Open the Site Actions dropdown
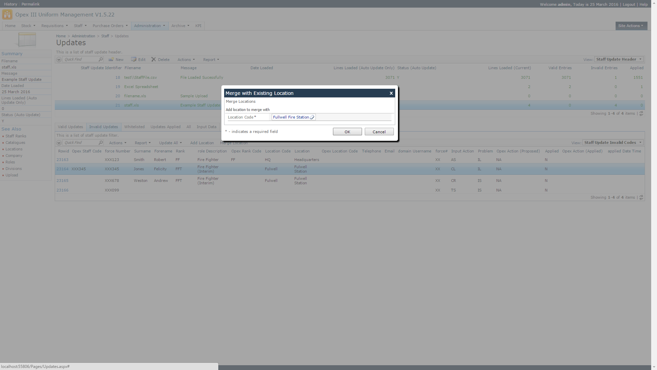The height and width of the screenshot is (370, 657). pyautogui.click(x=631, y=26)
